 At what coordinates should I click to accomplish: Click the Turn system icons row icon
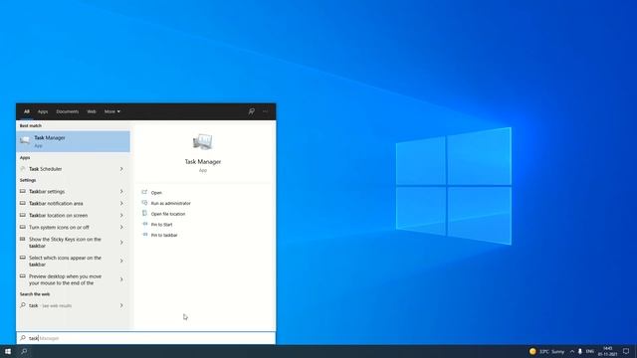[x=23, y=227]
